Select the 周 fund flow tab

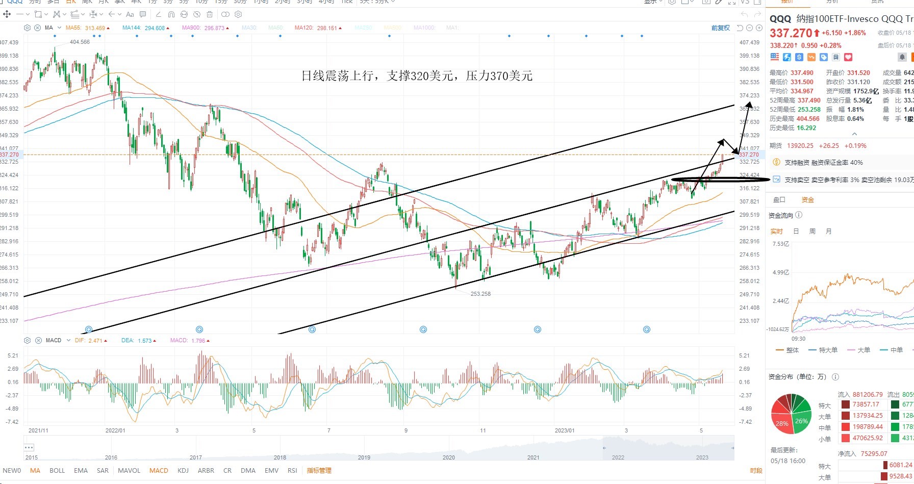point(813,232)
